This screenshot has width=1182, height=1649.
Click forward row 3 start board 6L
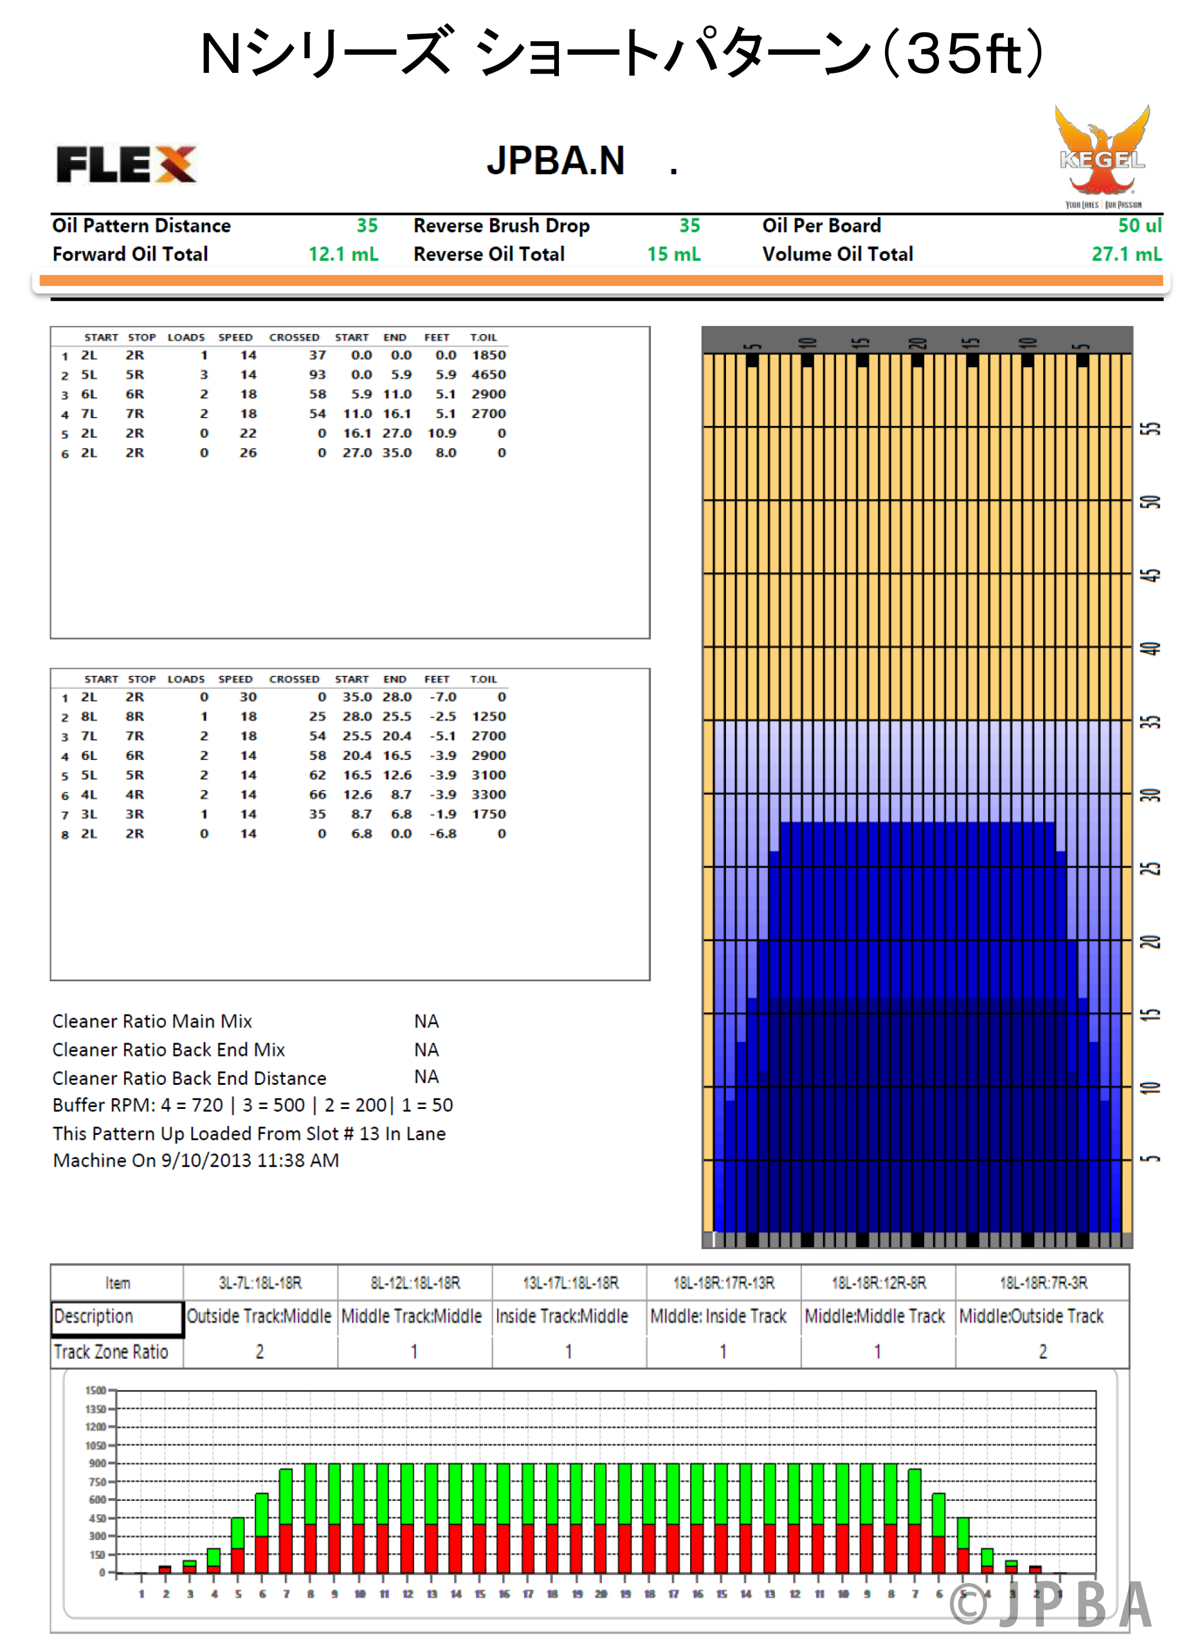[89, 394]
